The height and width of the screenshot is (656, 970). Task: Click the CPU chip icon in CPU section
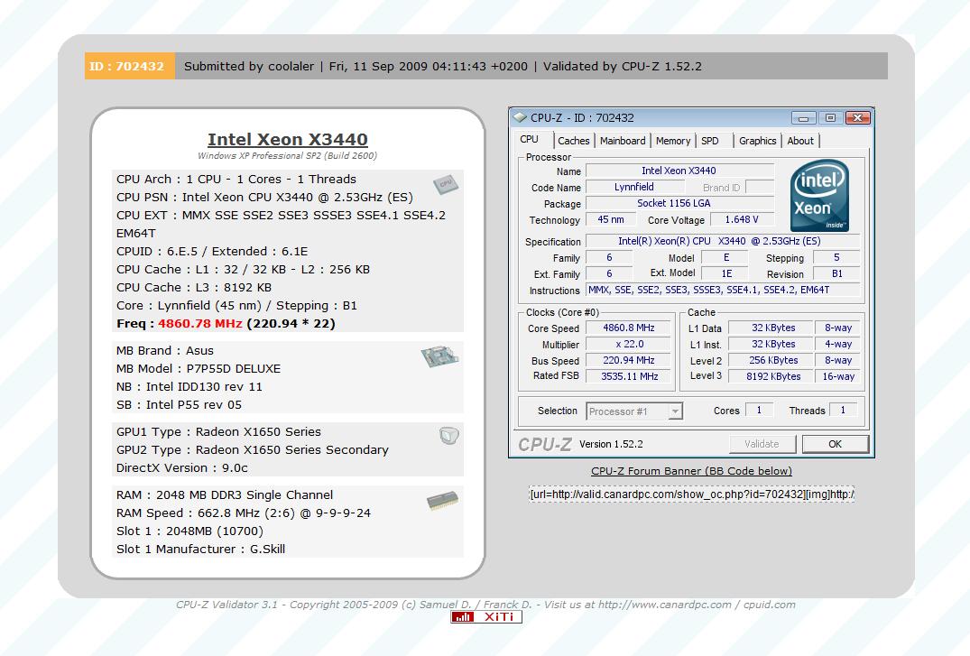tap(446, 184)
